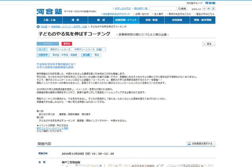Image resolution: width=252 pixels, height=167 pixels.
Task: Click the venue name 神戸三宮現役館
Action: 71,162
